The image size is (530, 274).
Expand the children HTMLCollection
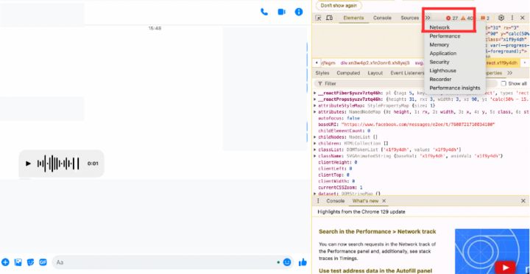(x=315, y=144)
